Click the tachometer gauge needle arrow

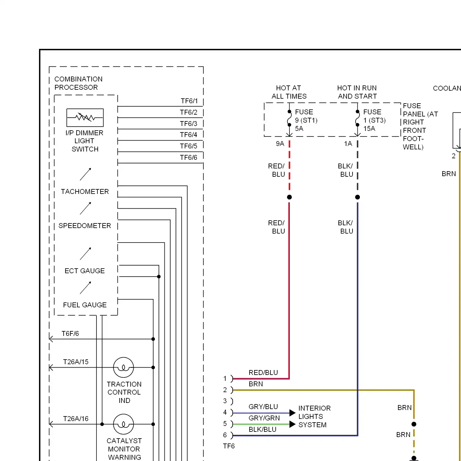tap(85, 174)
